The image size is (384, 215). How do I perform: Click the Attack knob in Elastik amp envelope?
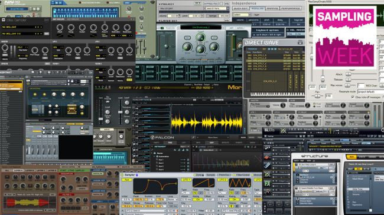click(x=60, y=28)
